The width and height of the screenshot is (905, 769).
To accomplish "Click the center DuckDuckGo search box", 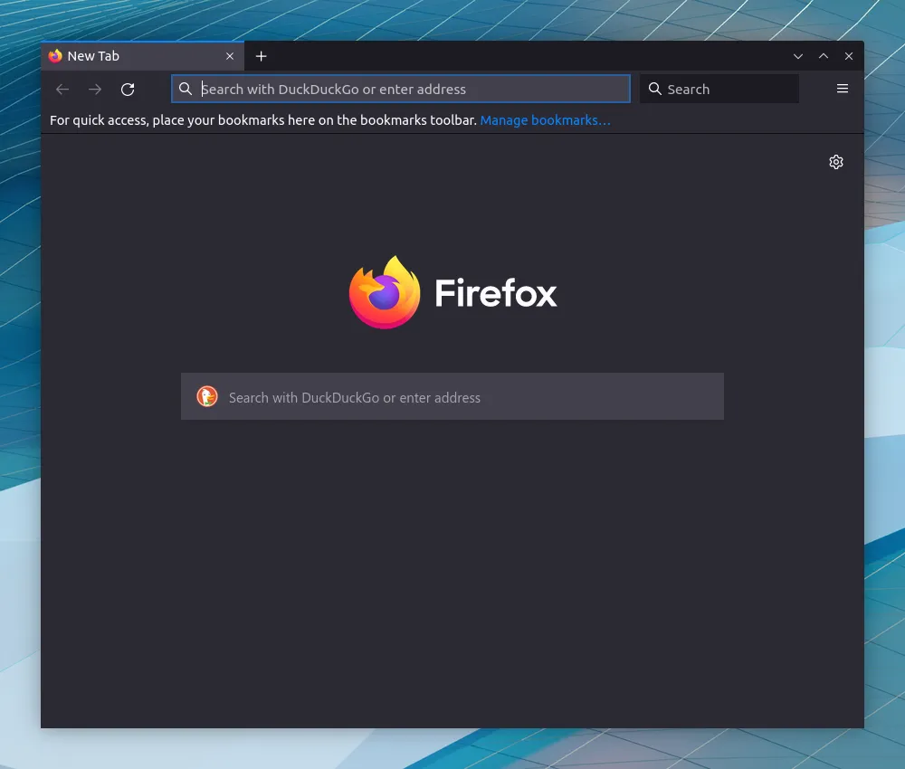I will [452, 396].
